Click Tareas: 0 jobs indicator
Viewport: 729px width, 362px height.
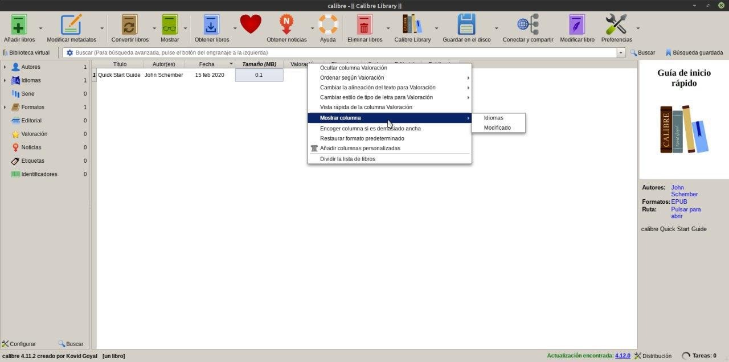tap(699, 356)
